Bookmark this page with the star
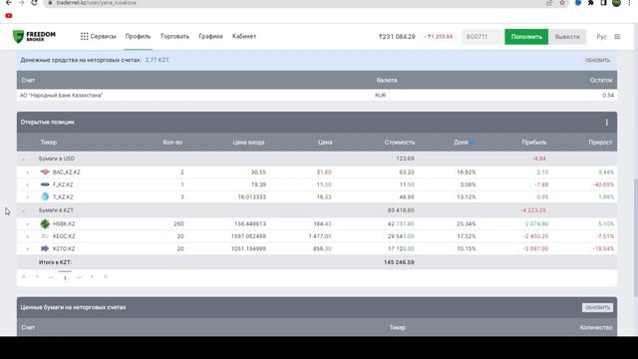Screen dimensions: 638x359 (x=562, y=3)
